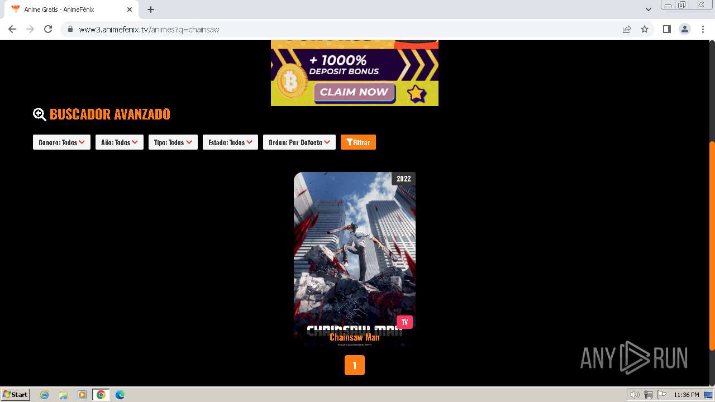Open the media player taskbar icon
Screen dimensions: 715x402
pos(82,395)
